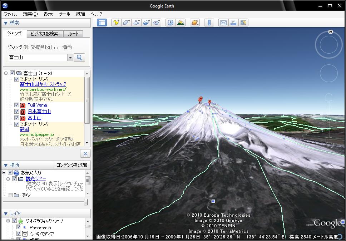Open the ruler measurement tool
The width and height of the screenshot is (346, 241).
point(209,23)
